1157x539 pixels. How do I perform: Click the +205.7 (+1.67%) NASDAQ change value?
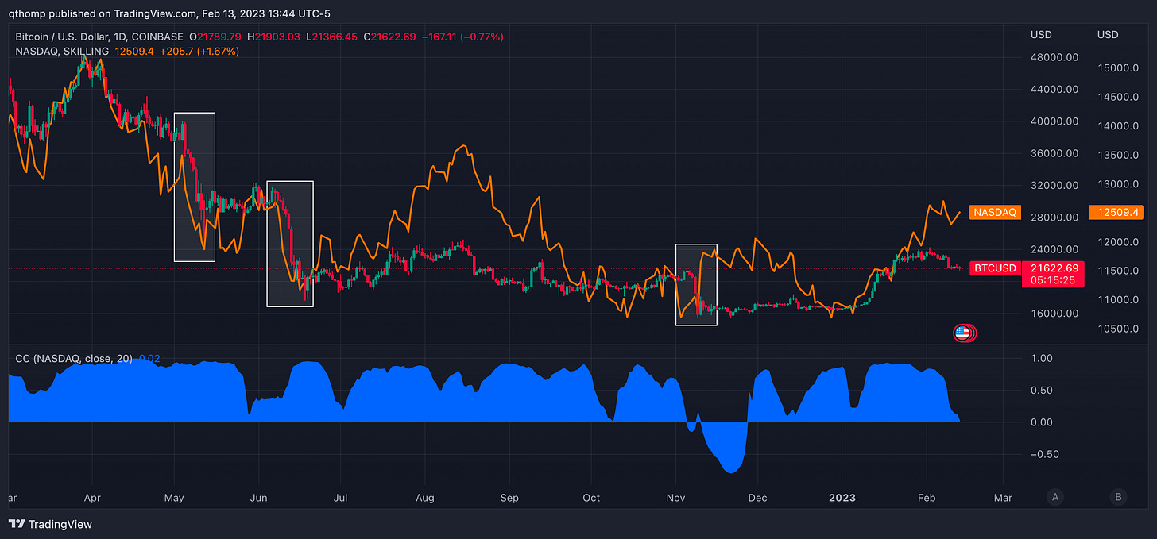tap(199, 52)
